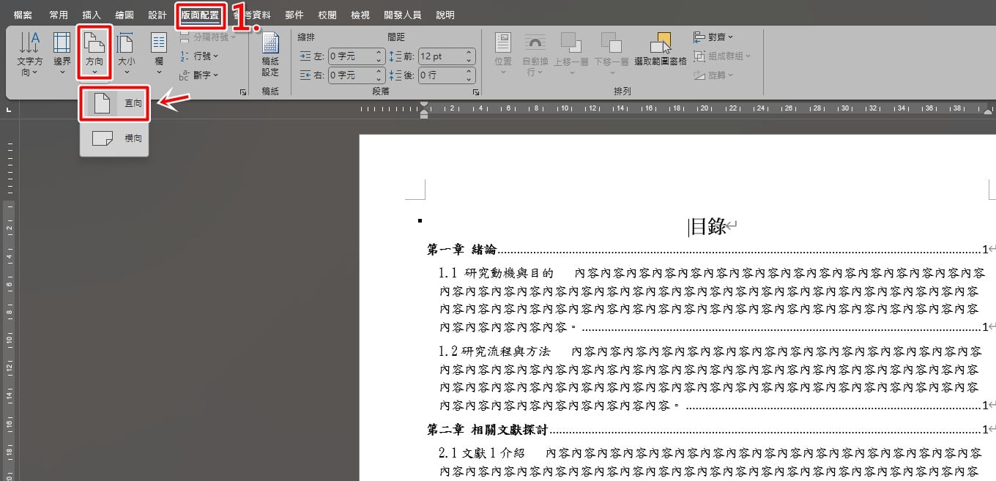Adjust the spacing after stepper arrows
The image size is (996, 481).
[x=469, y=75]
